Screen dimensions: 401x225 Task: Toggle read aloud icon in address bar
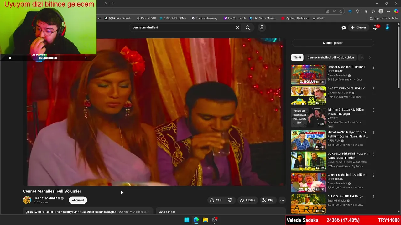334,11
